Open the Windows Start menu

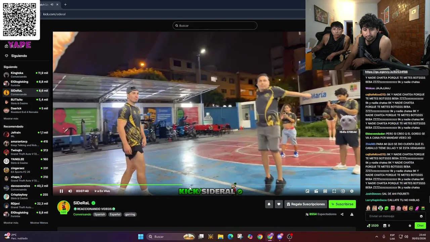click(x=141, y=237)
